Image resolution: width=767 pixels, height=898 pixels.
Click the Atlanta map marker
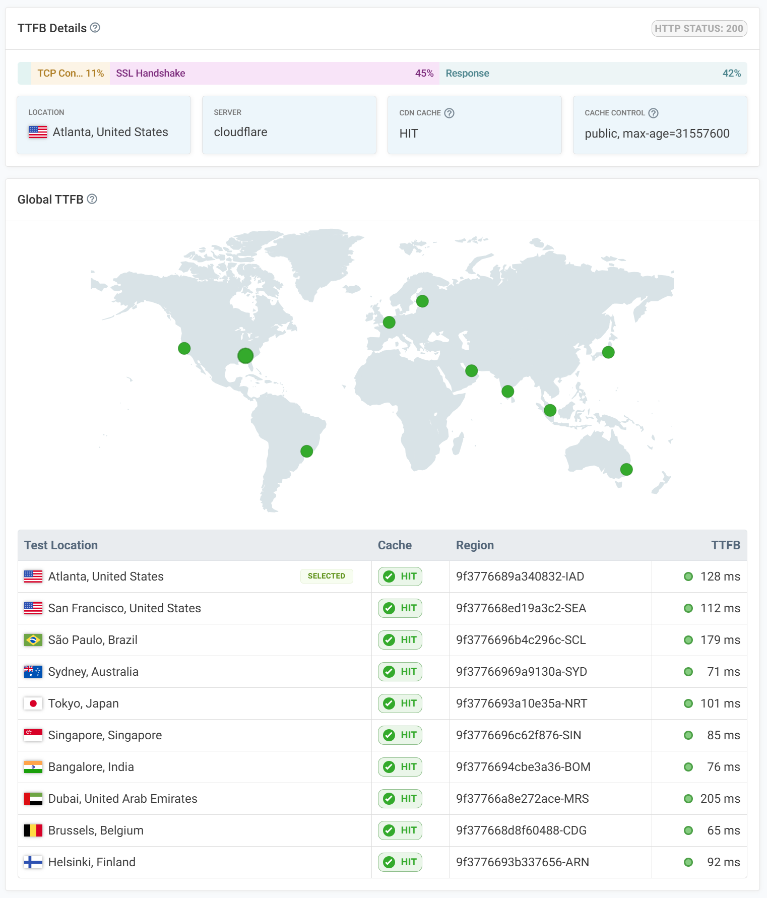point(245,356)
